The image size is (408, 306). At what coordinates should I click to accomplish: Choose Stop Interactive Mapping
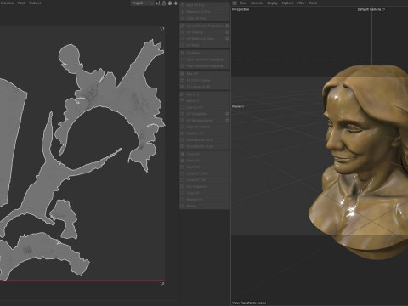205,65
